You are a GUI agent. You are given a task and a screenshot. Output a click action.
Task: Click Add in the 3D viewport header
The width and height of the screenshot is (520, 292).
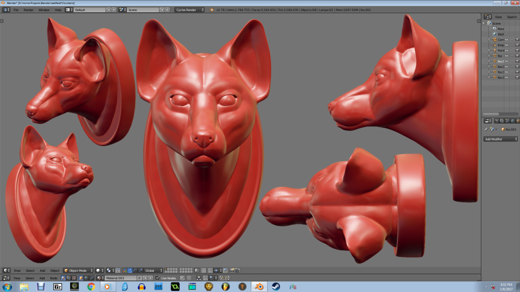point(43,270)
